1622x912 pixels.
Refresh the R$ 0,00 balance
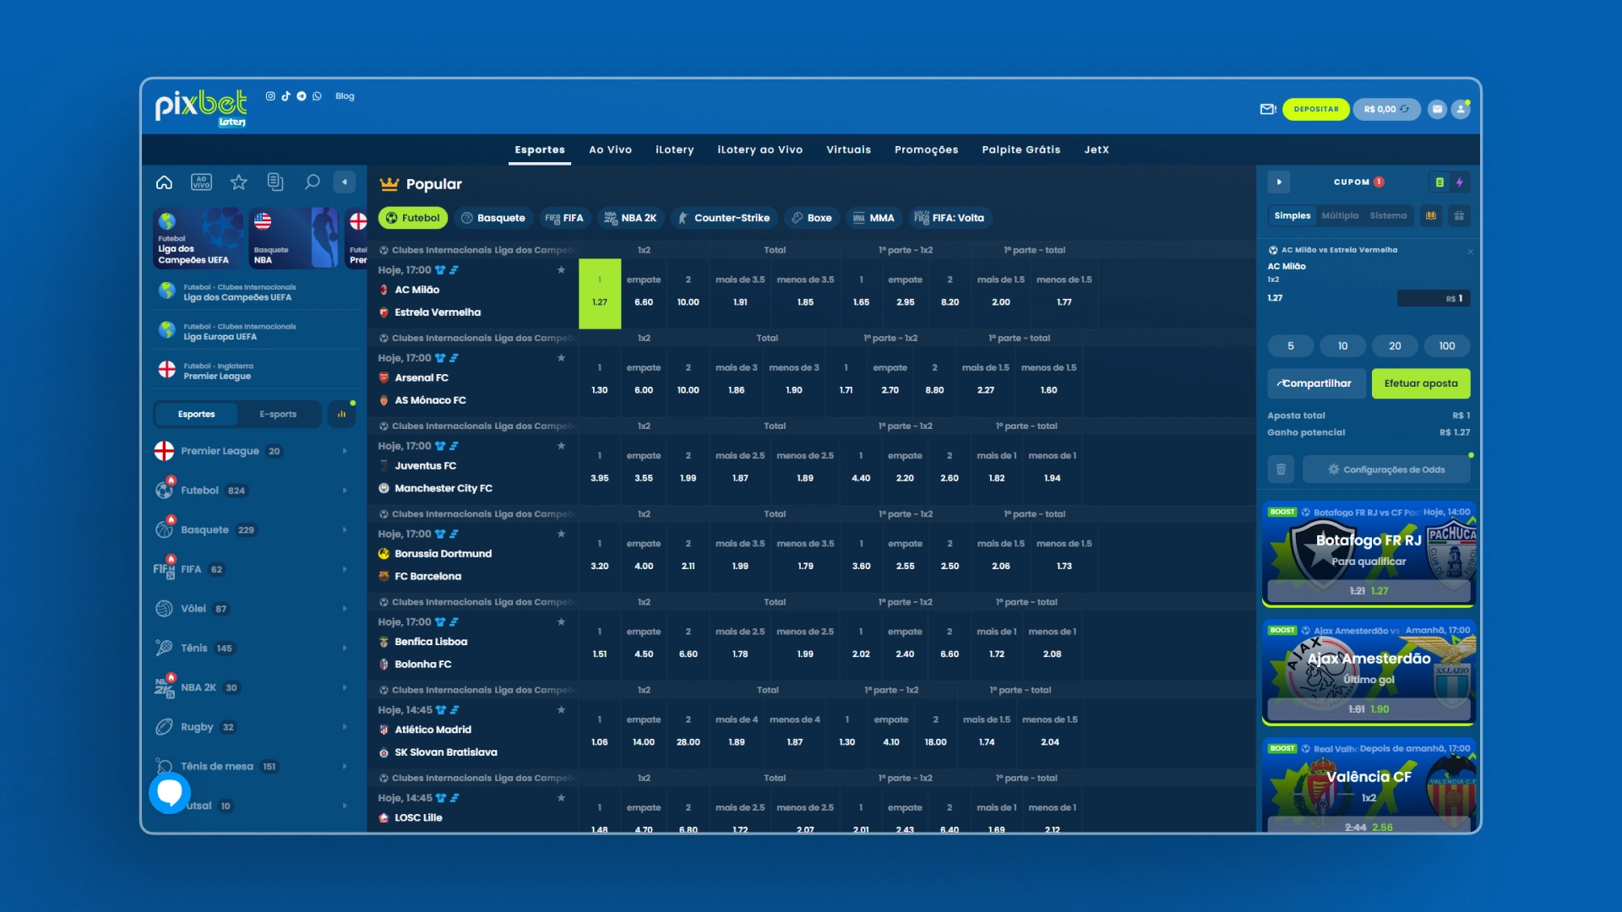click(x=1404, y=109)
